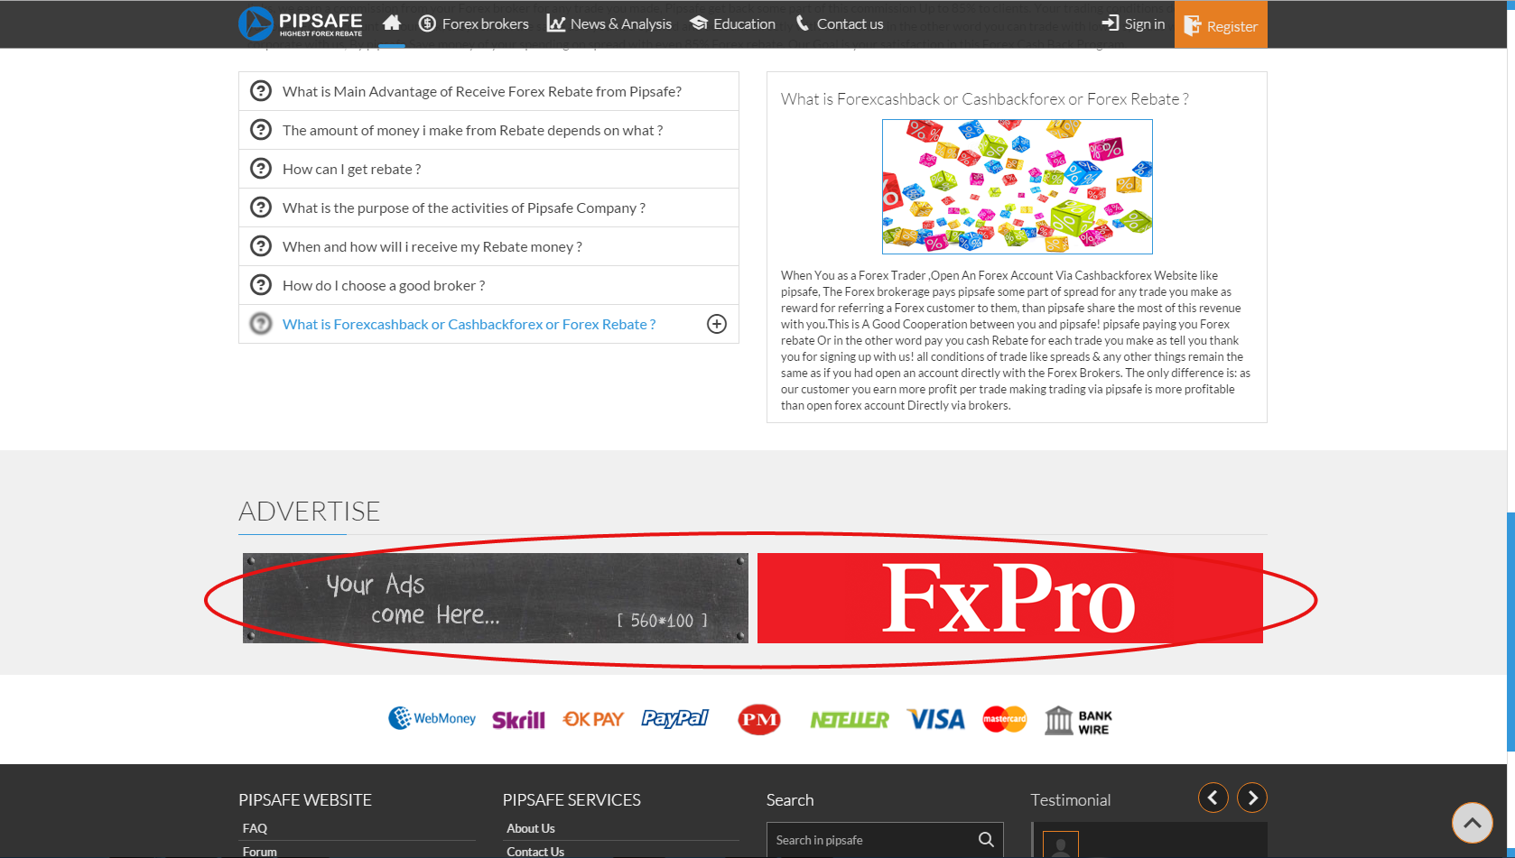Open the Forum footer link

click(x=260, y=852)
